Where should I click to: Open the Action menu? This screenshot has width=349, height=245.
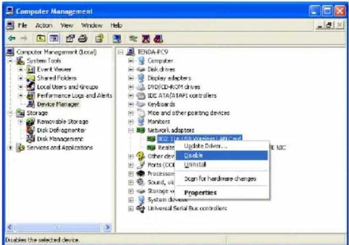44,25
